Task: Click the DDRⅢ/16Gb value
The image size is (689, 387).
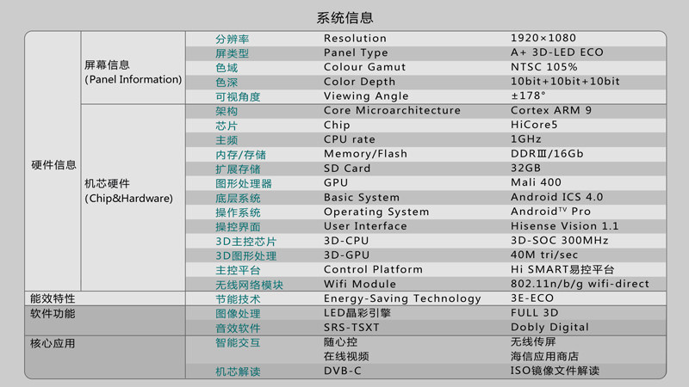Action: (x=547, y=154)
